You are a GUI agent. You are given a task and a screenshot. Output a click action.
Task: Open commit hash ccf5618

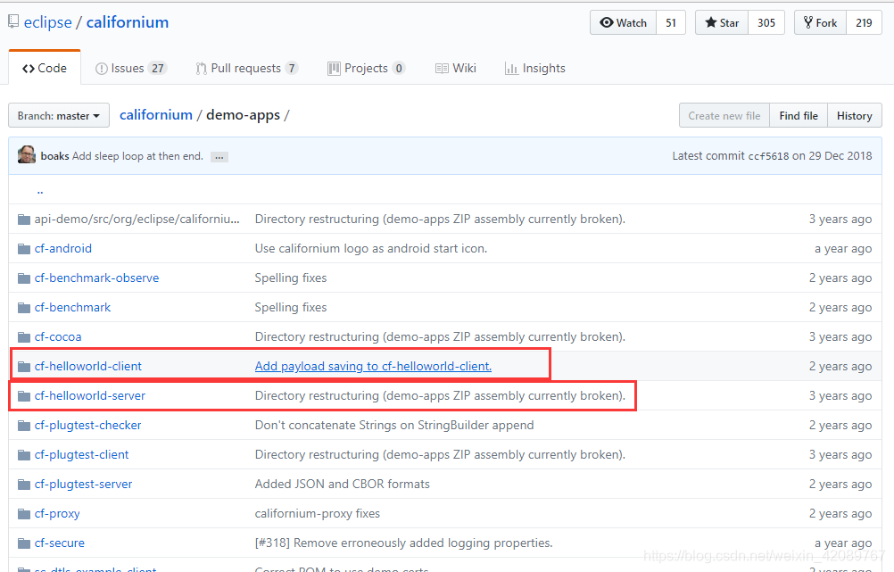coord(768,156)
